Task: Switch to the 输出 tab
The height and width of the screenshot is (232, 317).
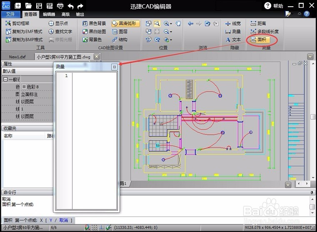Action: (x=80, y=14)
